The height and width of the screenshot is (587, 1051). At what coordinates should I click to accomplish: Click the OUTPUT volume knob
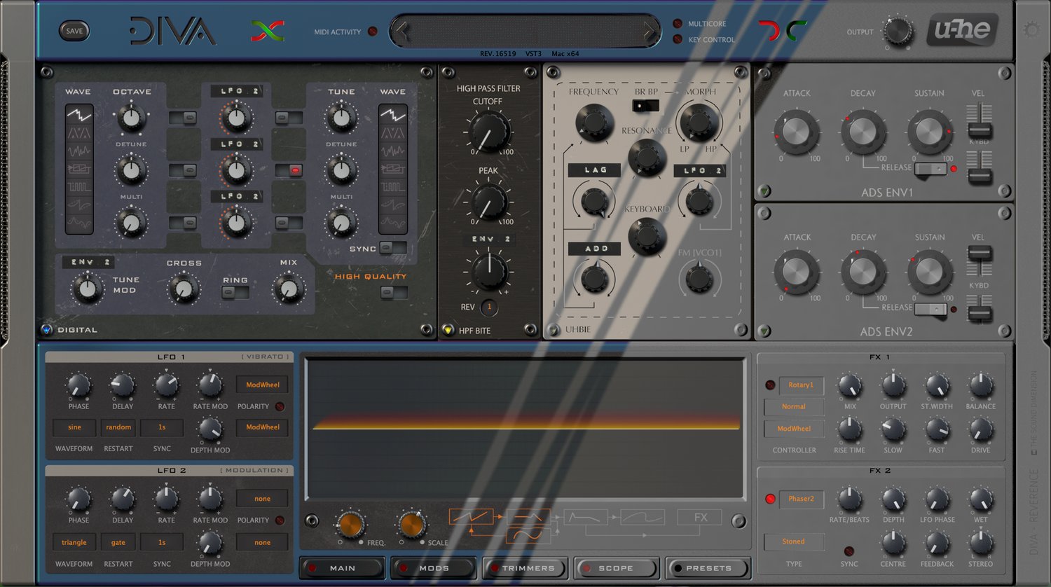click(x=898, y=32)
